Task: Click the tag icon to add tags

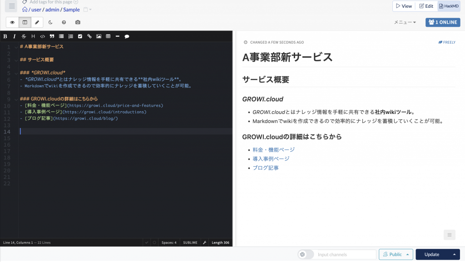Action: 25,2
